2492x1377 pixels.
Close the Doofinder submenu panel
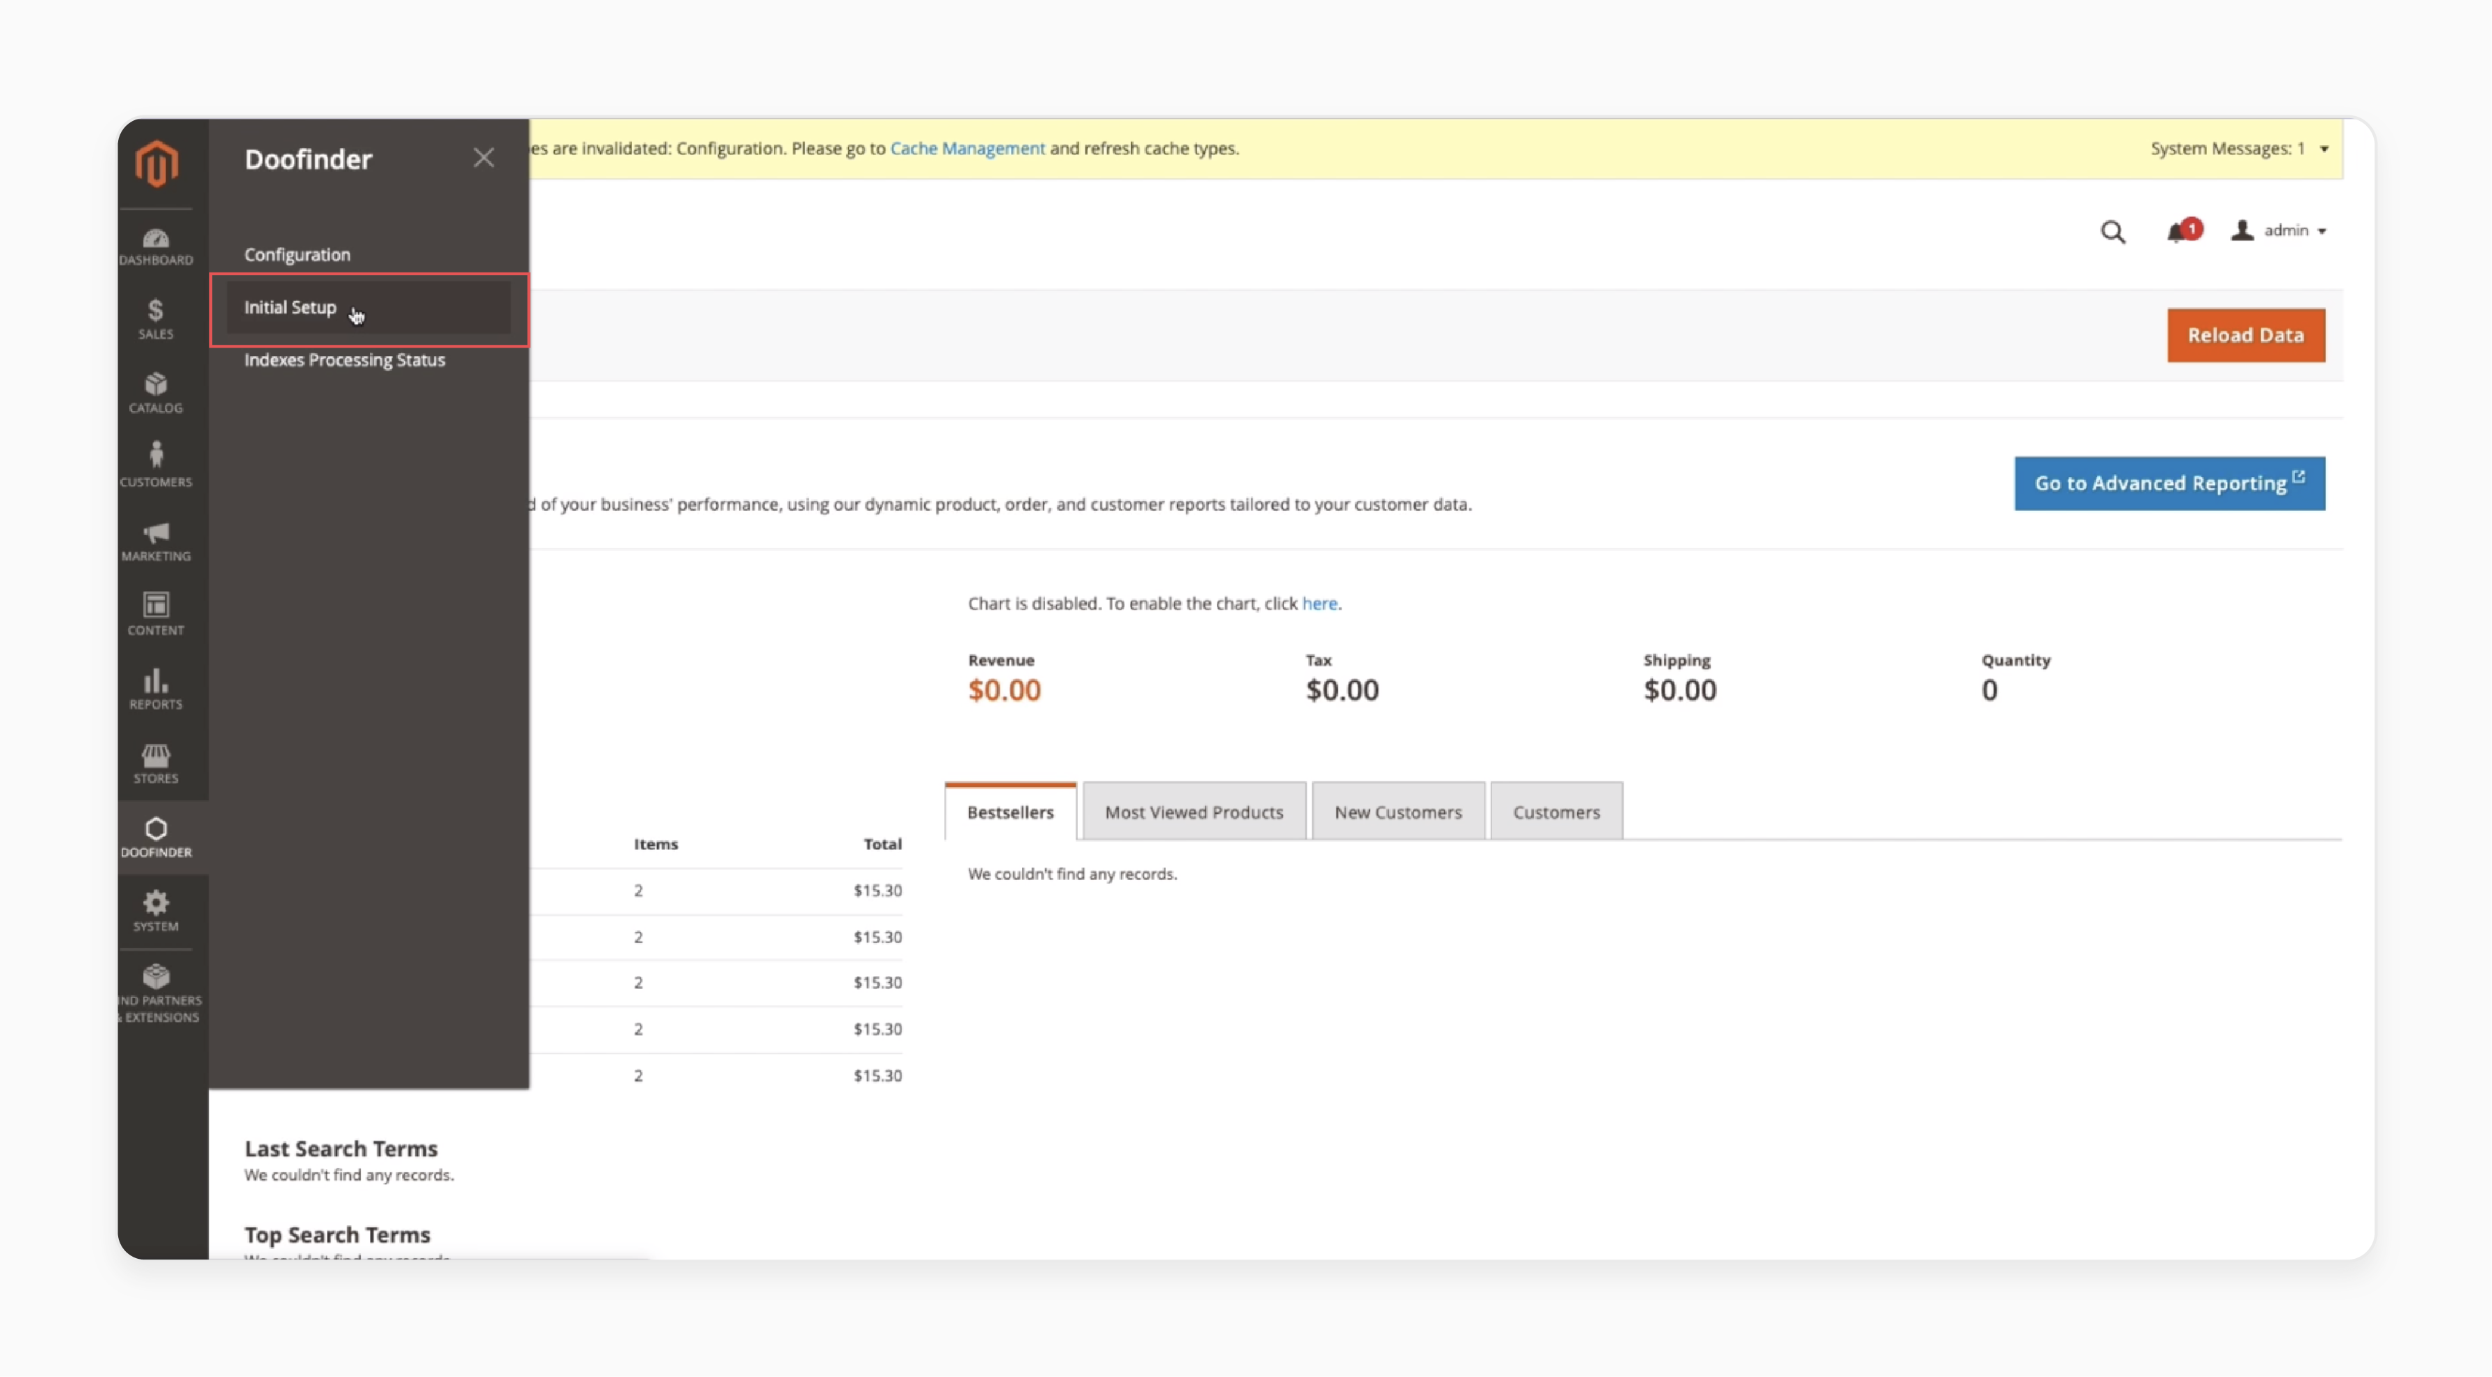(x=484, y=158)
